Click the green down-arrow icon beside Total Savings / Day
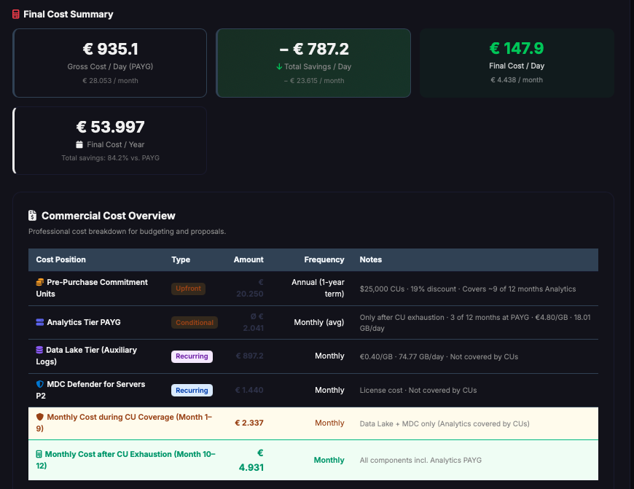This screenshot has height=489, width=634. 279,65
